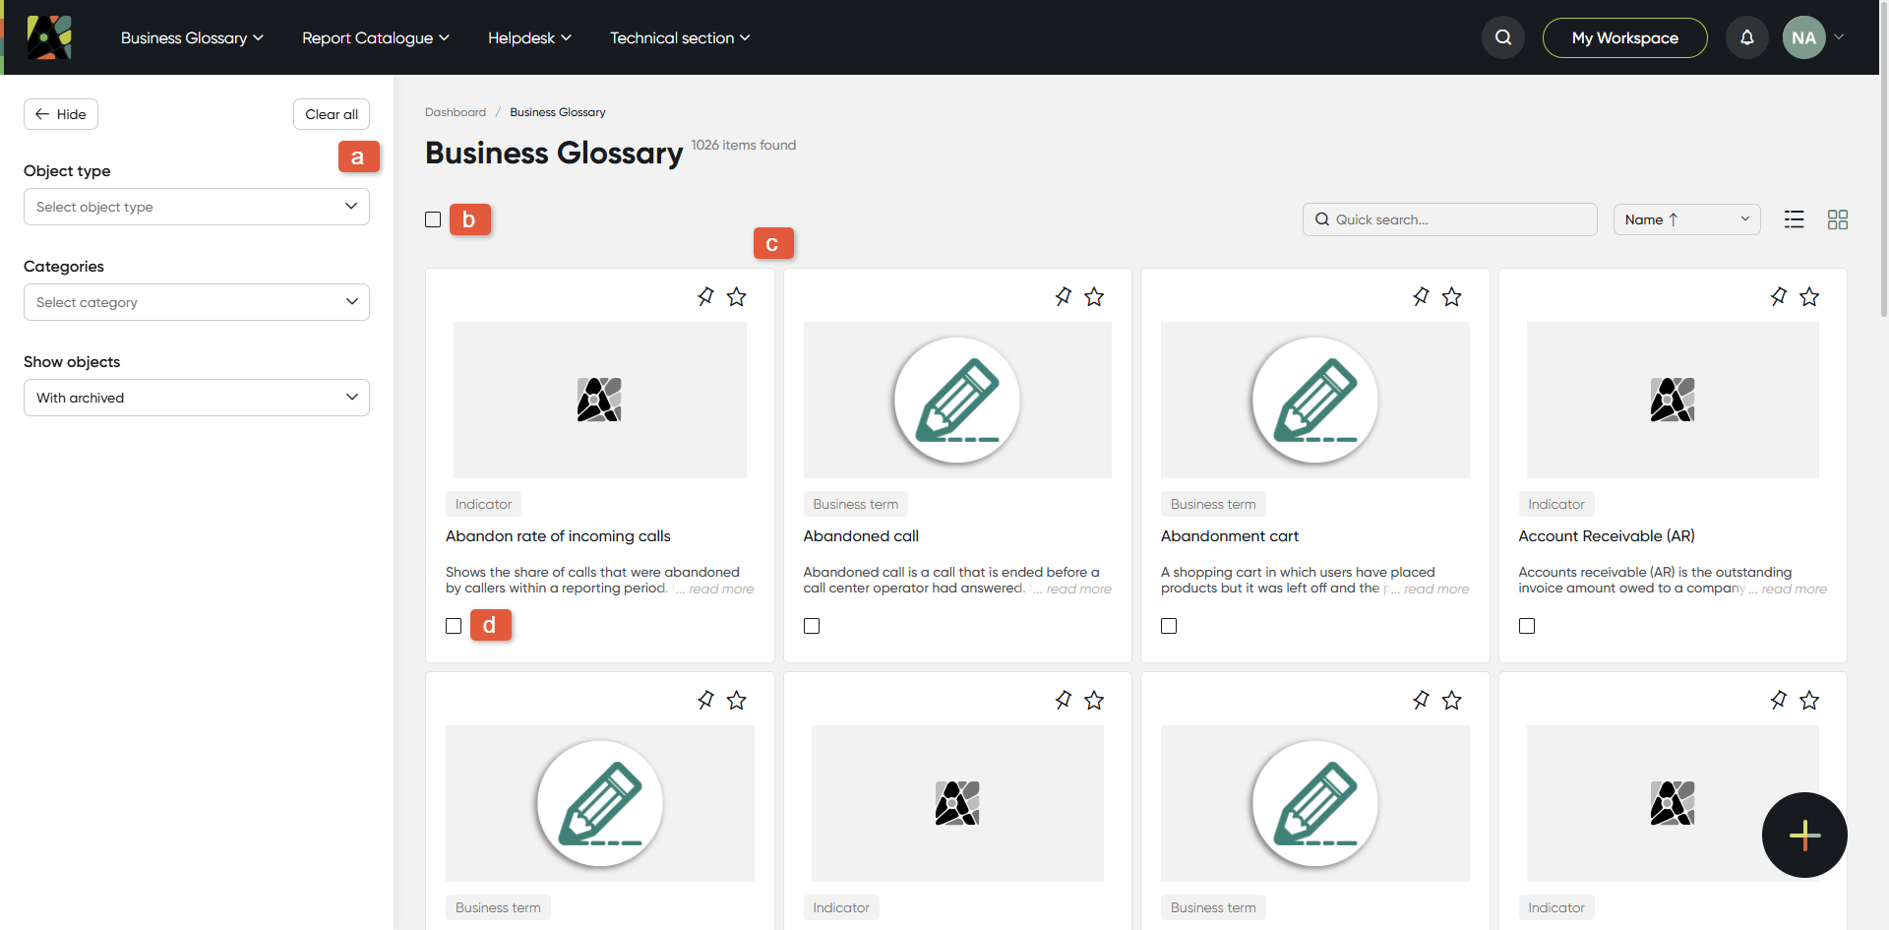Check the Account Receivable (AR) card checkbox
Viewport: 1889px width, 930px height.
point(1527,626)
